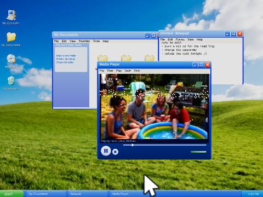Maximize the Media Player window
263x197 pixels.
click(x=201, y=65)
